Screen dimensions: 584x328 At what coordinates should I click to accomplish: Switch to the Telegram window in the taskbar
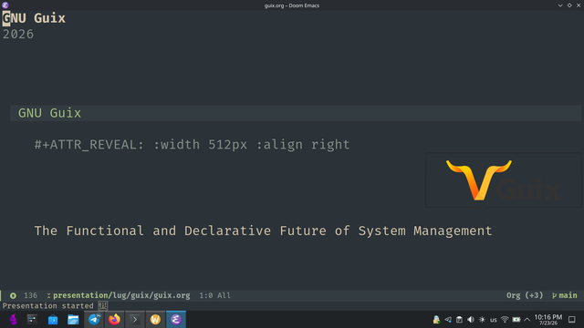click(x=94, y=320)
